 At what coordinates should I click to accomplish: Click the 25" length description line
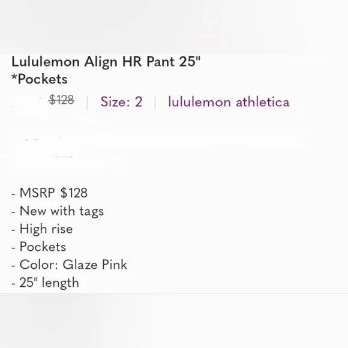coord(45,283)
